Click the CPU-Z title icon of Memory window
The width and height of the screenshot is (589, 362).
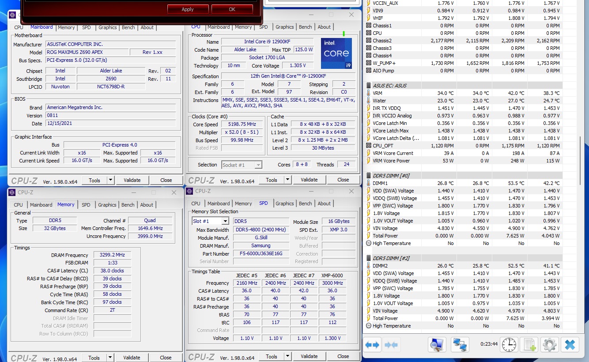click(12, 192)
